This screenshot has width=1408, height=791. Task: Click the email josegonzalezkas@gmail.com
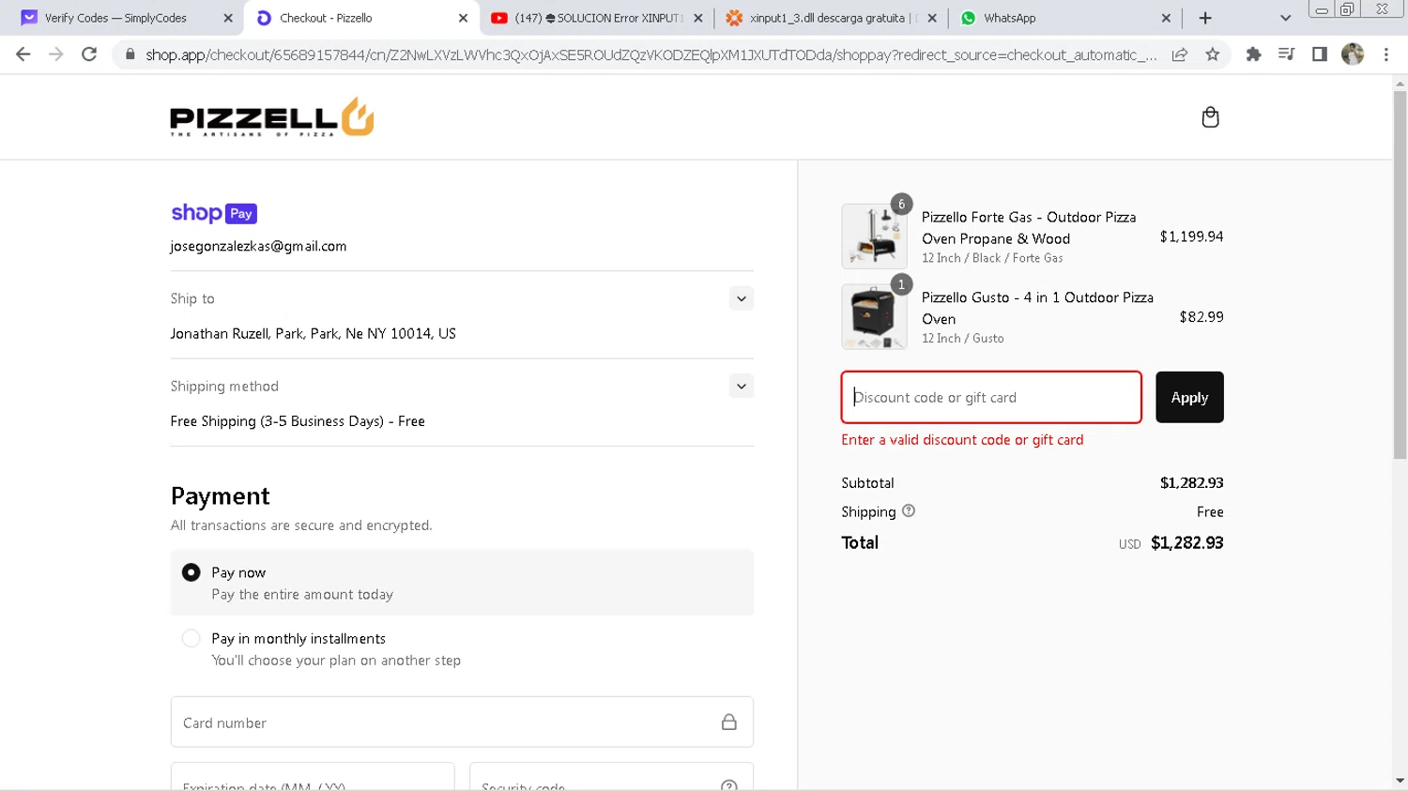click(258, 246)
